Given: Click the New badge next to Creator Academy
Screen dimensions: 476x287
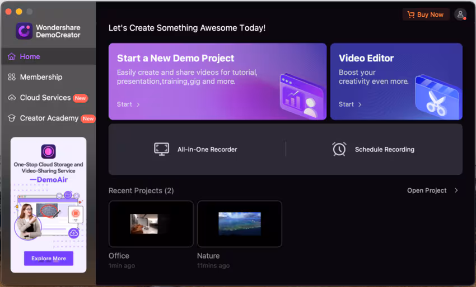Looking at the screenshot, I should [88, 119].
